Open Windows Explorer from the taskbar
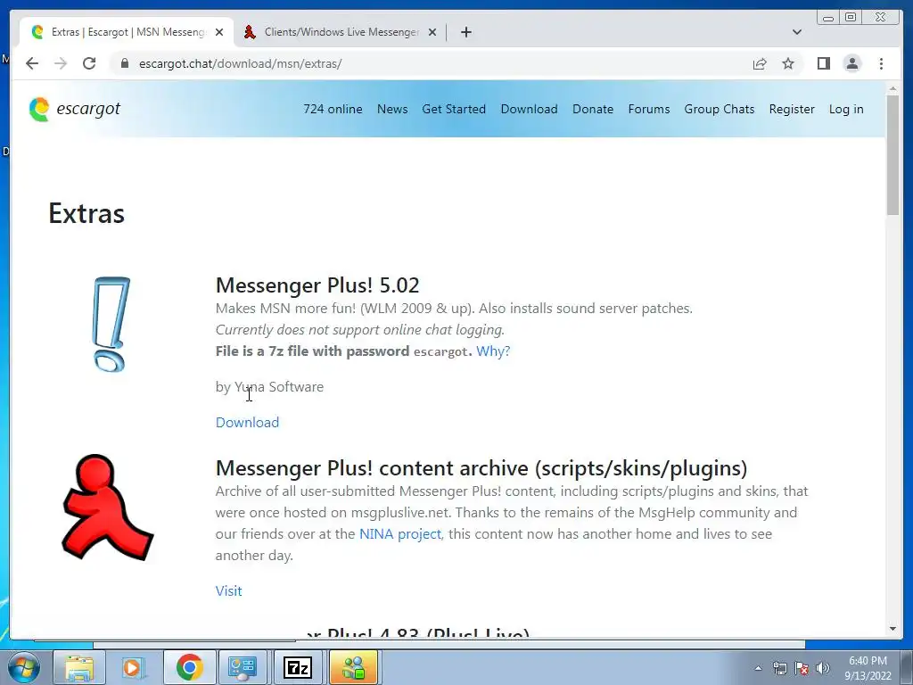The height and width of the screenshot is (685, 913). (79, 667)
